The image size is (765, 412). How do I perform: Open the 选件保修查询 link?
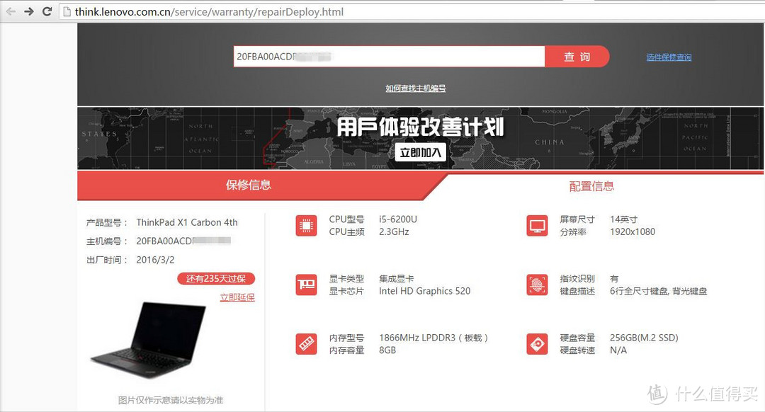point(669,57)
